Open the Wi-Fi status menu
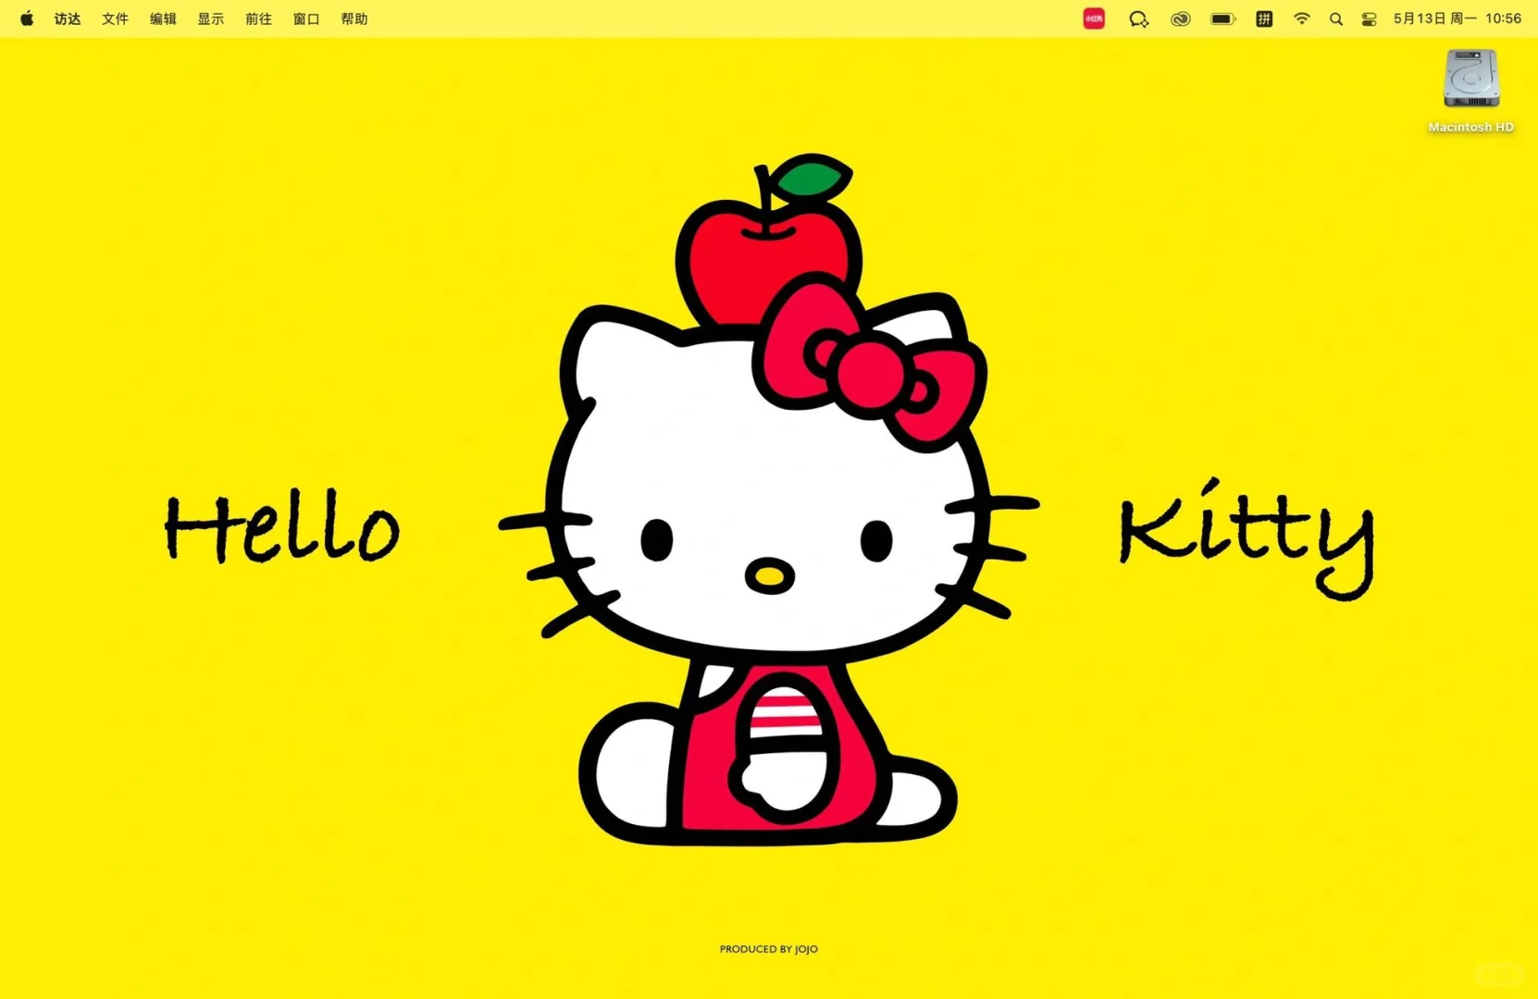Image resolution: width=1538 pixels, height=999 pixels. point(1302,18)
